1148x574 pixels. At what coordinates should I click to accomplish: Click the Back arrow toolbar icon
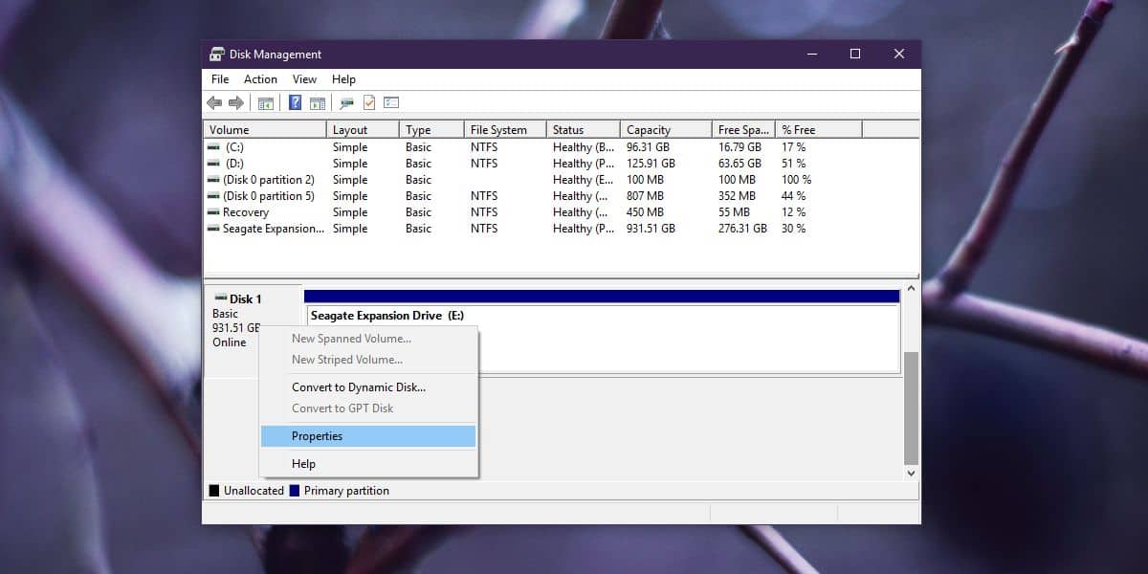point(214,103)
